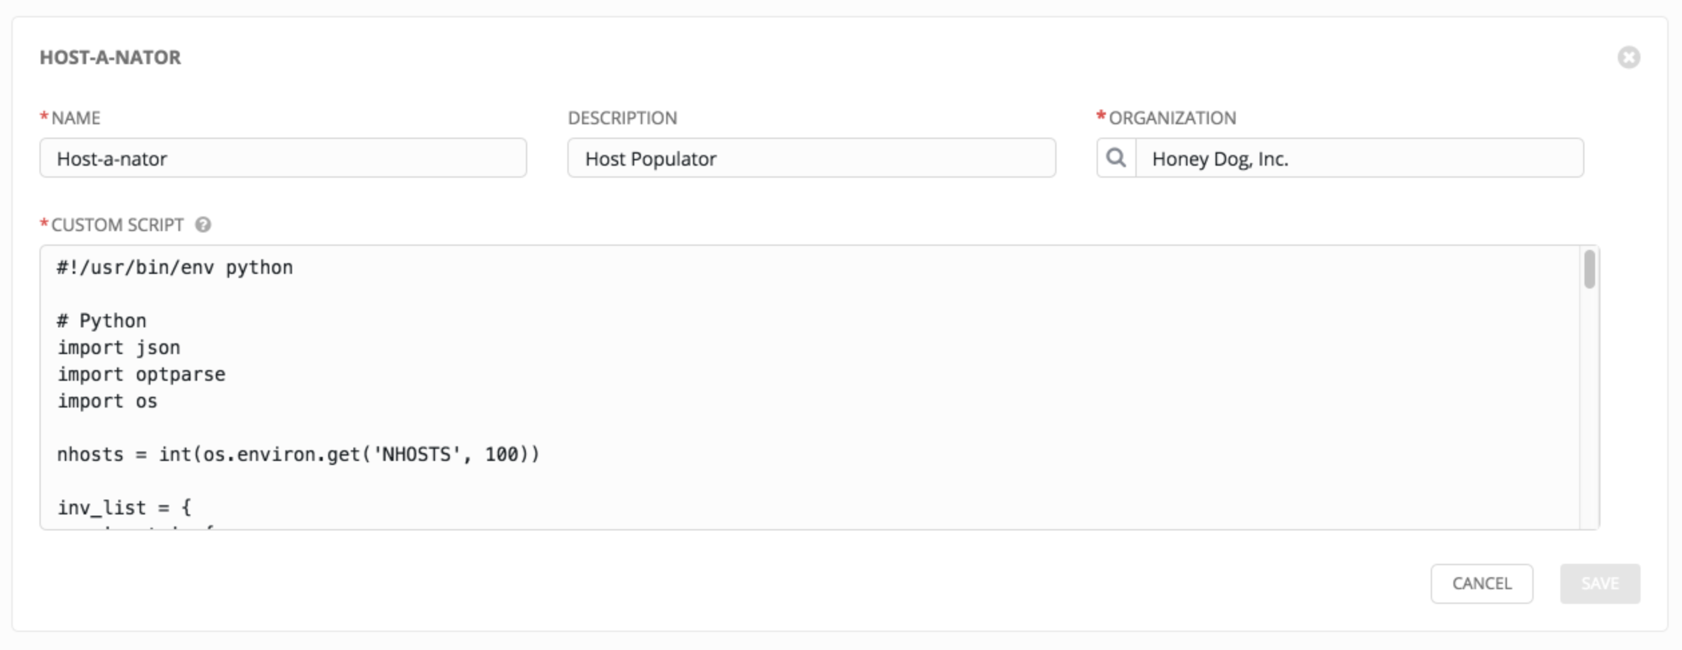1682x650 pixels.
Task: Click the 'import json' line in the script
Action: pyautogui.click(x=119, y=348)
